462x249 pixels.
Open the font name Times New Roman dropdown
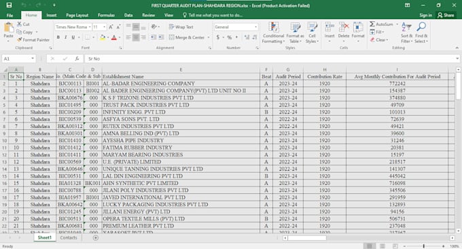(90, 27)
